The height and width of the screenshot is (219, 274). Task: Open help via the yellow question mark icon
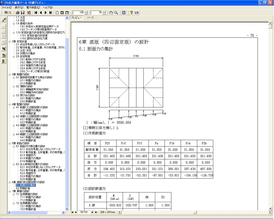point(132,13)
